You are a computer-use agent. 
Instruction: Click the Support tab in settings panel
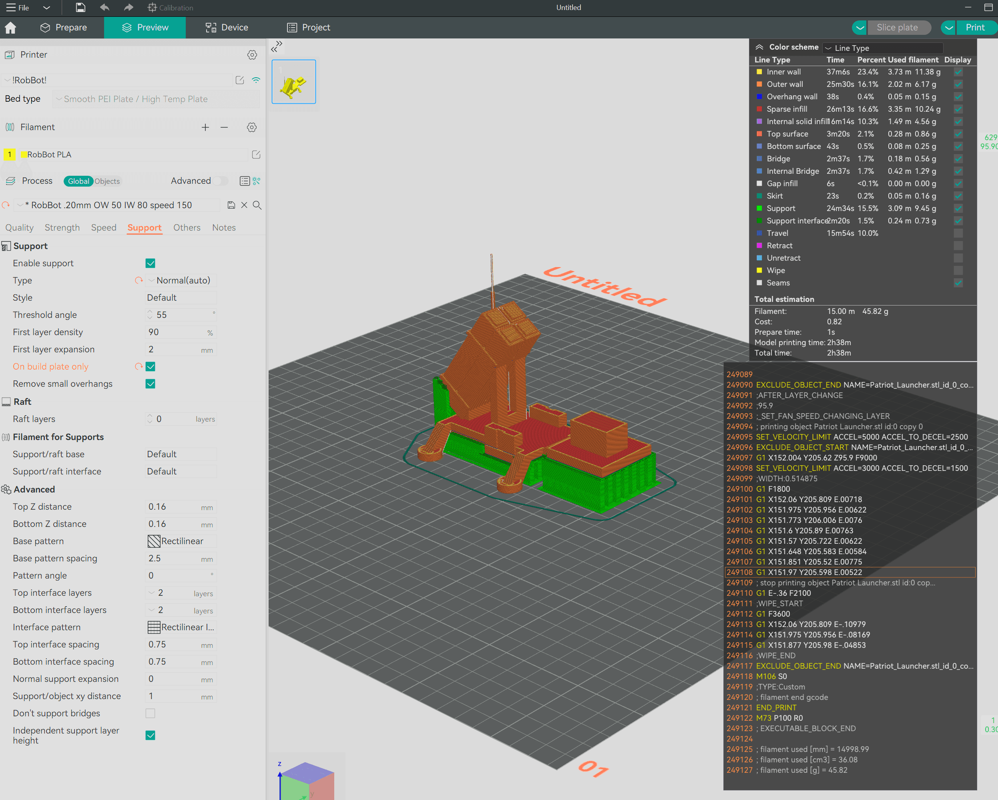pos(145,228)
